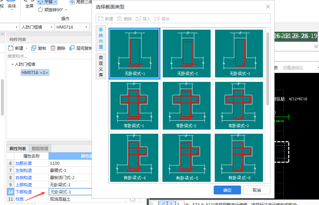Click the 4C12+6C16 rebar annotation
319x205 pixels.
[x=298, y=99]
